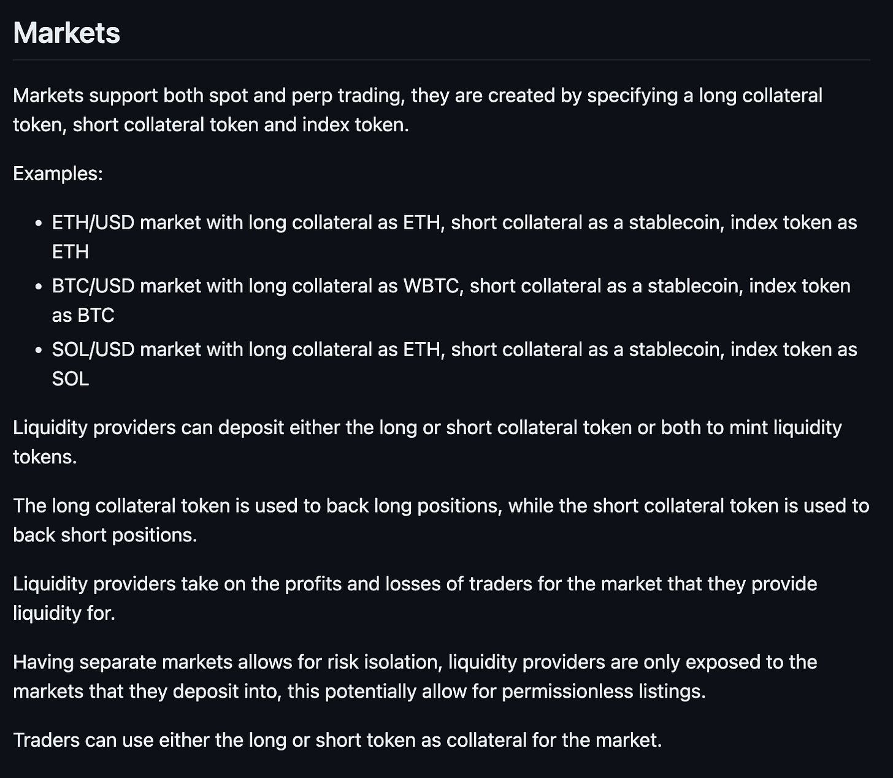
Task: Select the SOL/USD market bullet text
Action: click(x=454, y=364)
